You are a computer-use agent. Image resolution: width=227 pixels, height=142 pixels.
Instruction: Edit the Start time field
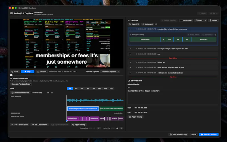coord(140,108)
